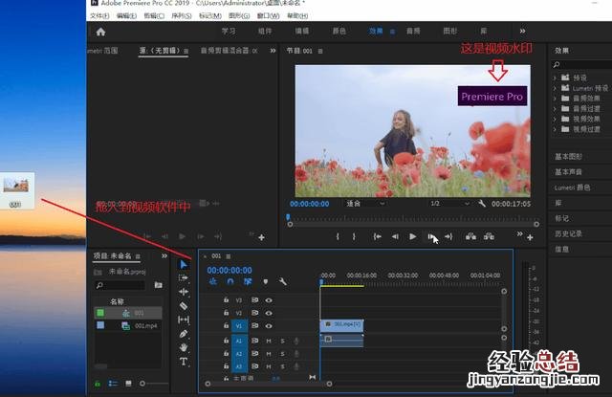Select the Pen tool
The image size is (612, 397).
click(x=184, y=333)
